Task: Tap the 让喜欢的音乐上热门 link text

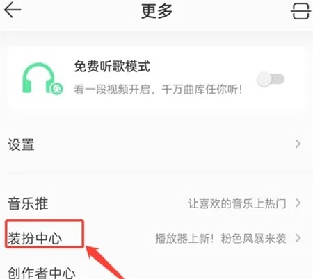Action: (x=237, y=203)
